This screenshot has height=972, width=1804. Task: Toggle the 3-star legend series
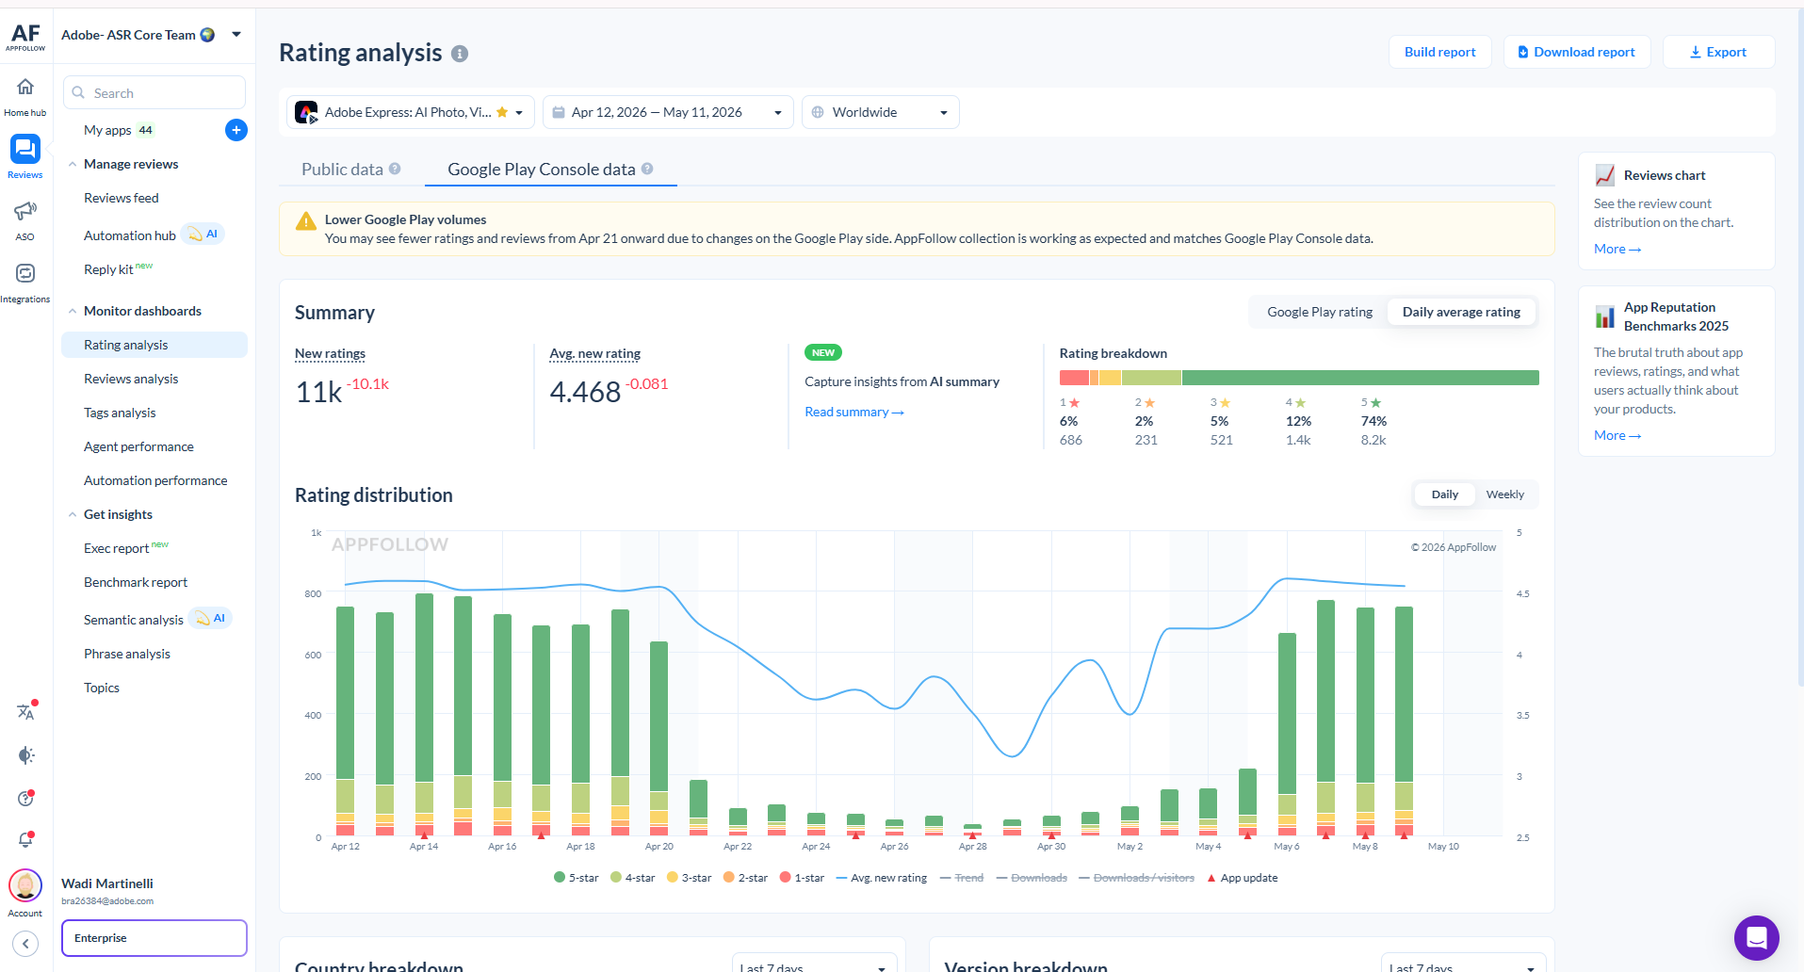(690, 878)
